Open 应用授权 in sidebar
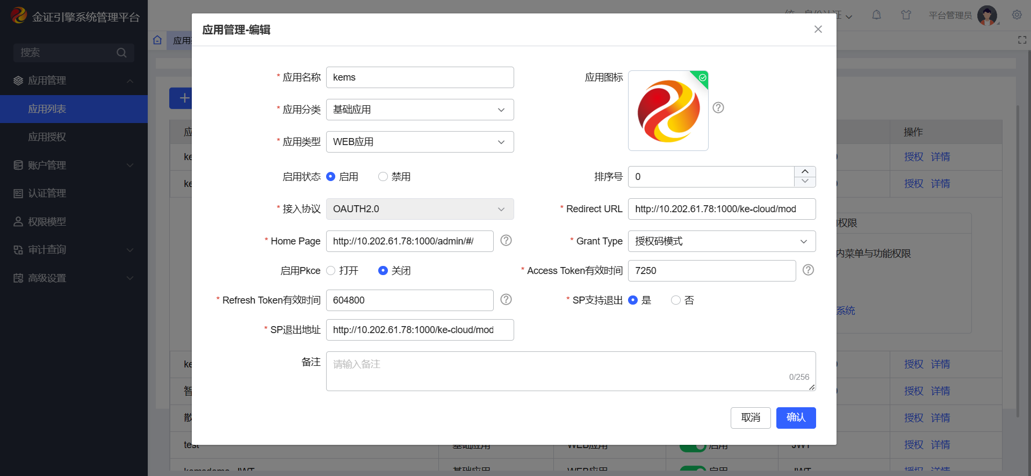This screenshot has height=476, width=1031. point(74,137)
